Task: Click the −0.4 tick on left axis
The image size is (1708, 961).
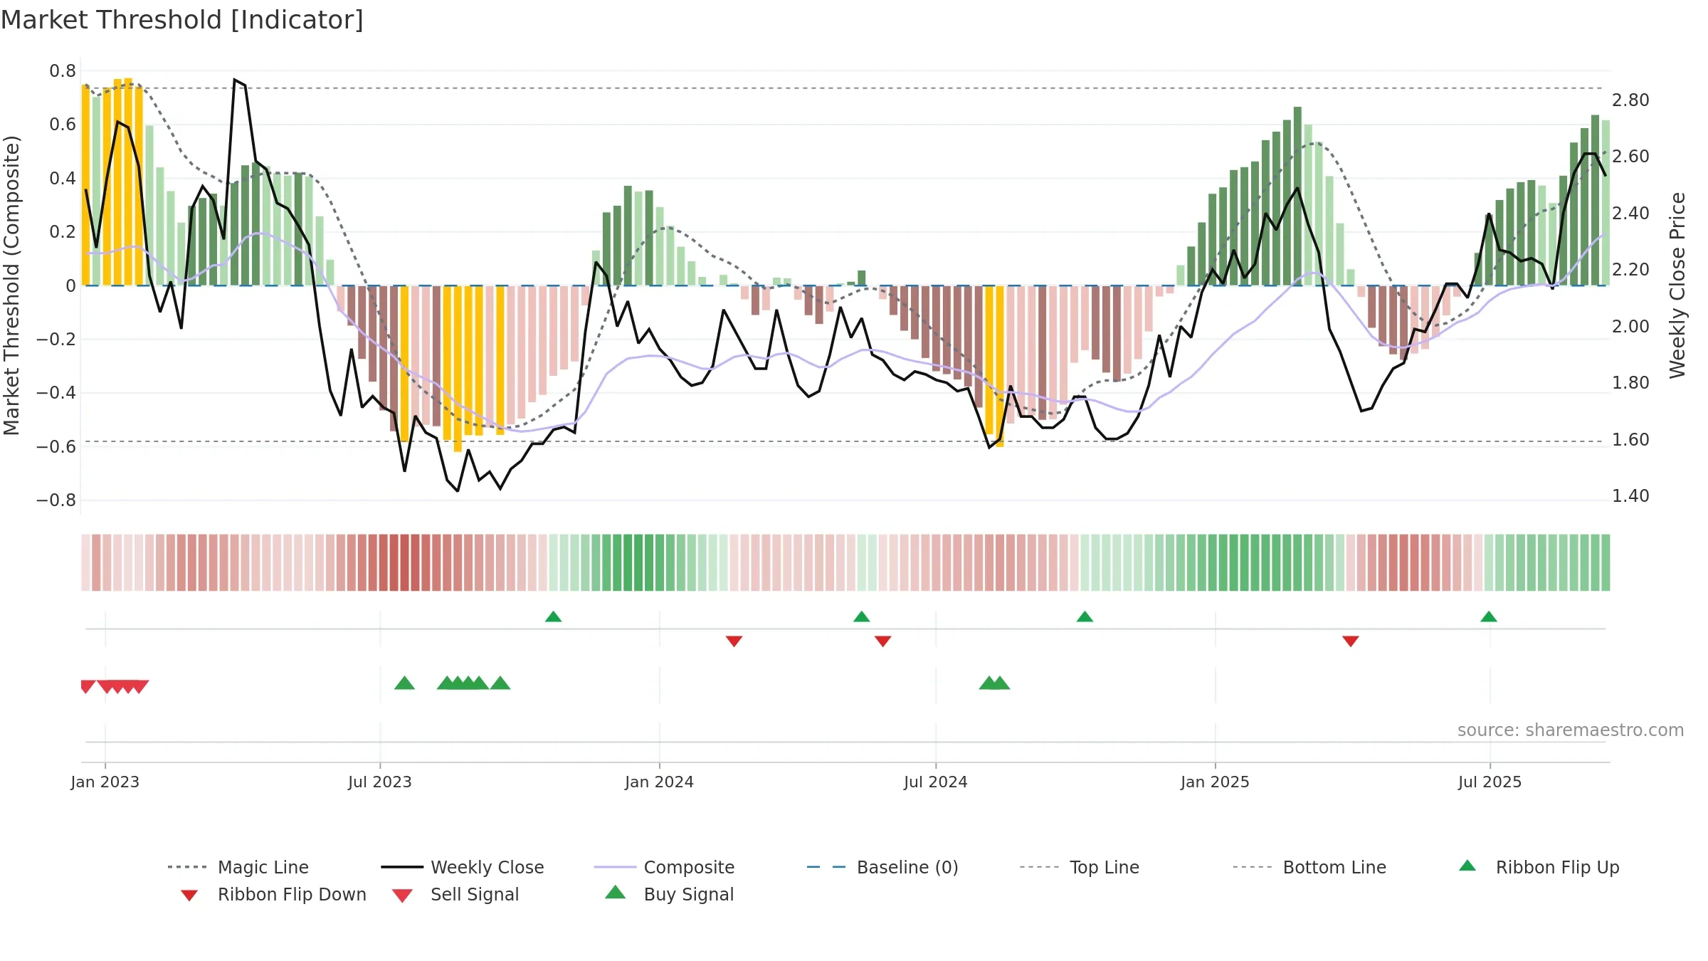Action: pyautogui.click(x=56, y=393)
